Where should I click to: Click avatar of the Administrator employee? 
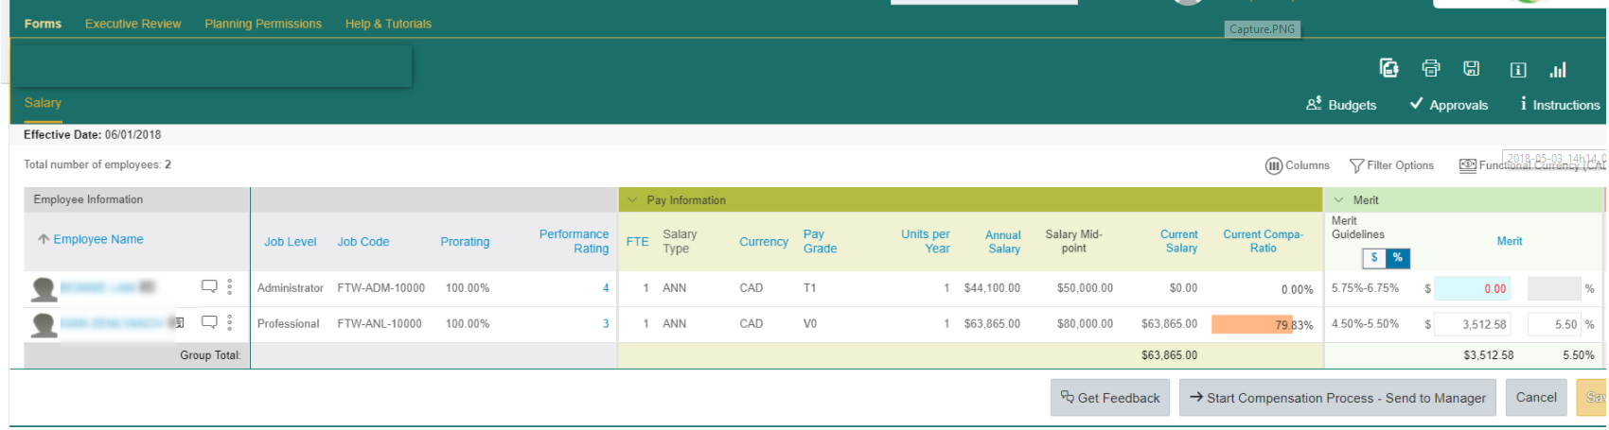click(44, 289)
